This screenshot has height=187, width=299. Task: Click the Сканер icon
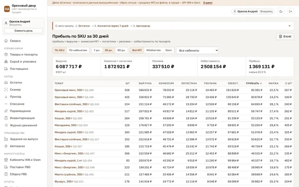(x=6, y=89)
